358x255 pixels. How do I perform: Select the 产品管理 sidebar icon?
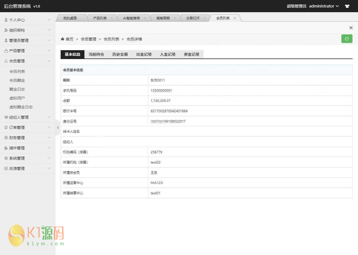pos(6,50)
